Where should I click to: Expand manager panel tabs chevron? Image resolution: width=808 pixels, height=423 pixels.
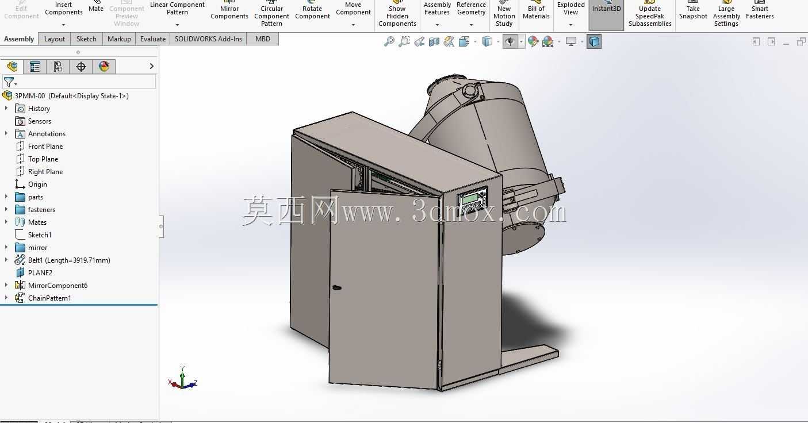(x=151, y=66)
